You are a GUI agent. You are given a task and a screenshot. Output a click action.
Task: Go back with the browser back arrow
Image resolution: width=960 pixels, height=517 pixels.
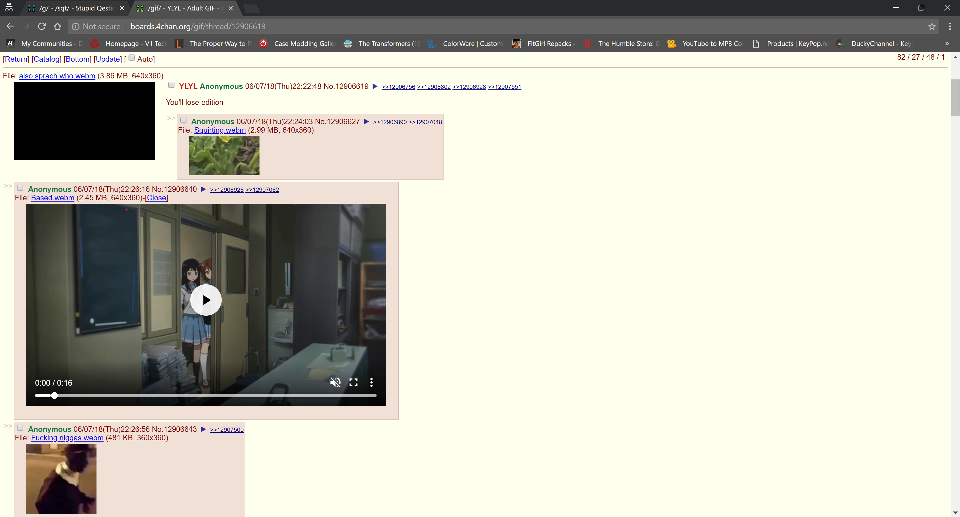(x=10, y=26)
